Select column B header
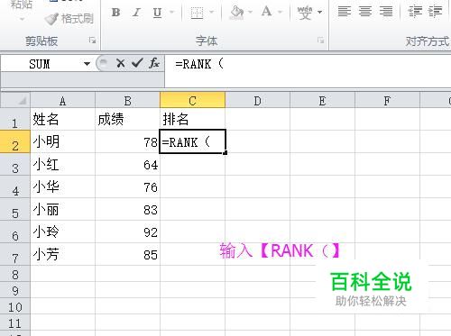Viewport: 451px width, 336px height. pos(127,100)
